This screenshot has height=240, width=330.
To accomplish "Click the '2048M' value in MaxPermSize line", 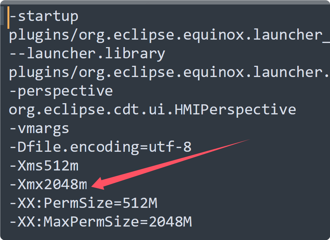I will tap(170, 222).
